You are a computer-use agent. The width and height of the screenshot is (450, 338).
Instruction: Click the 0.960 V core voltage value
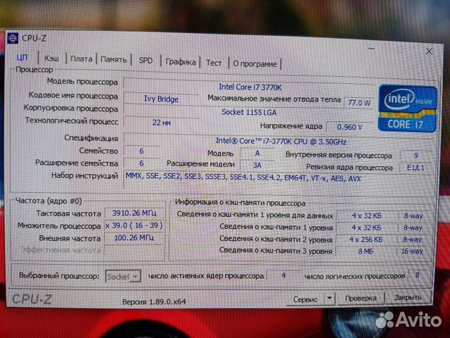click(x=349, y=127)
